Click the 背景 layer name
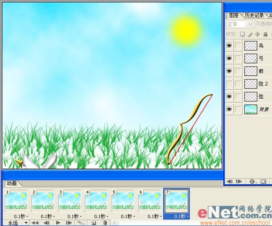This screenshot has height=226, width=272. (264, 109)
